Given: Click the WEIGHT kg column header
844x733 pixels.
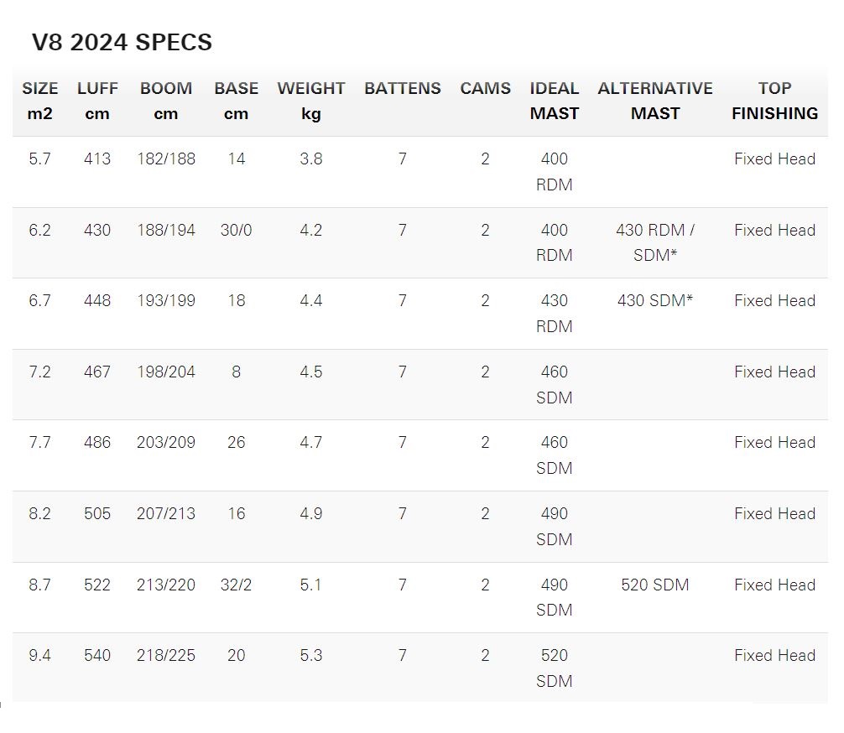Looking at the screenshot, I should tap(311, 101).
